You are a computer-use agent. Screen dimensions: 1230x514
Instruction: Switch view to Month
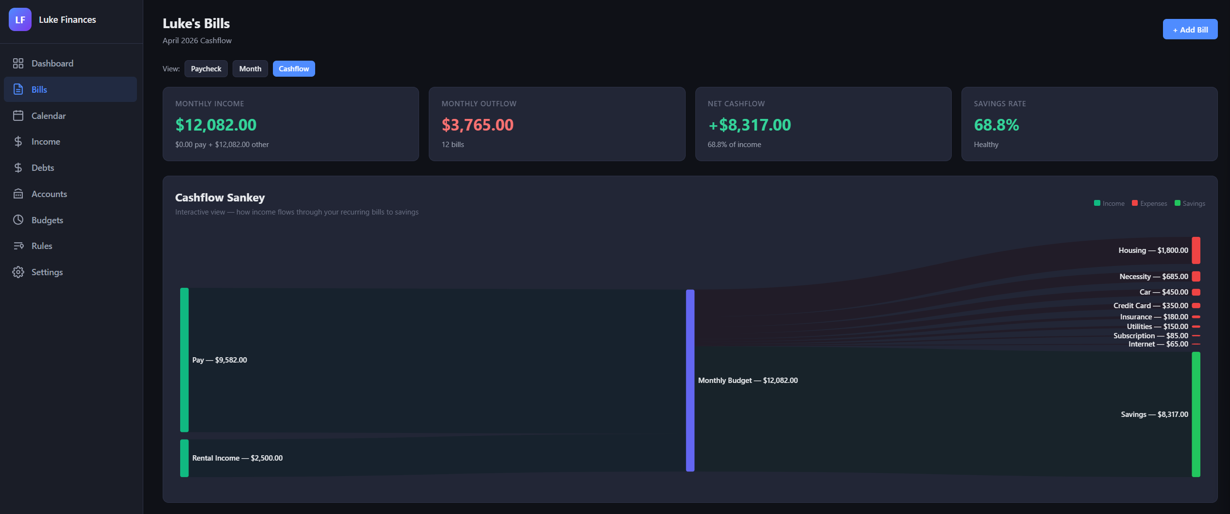250,68
